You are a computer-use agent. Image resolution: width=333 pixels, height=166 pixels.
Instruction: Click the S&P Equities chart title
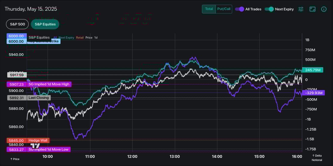(39, 37)
